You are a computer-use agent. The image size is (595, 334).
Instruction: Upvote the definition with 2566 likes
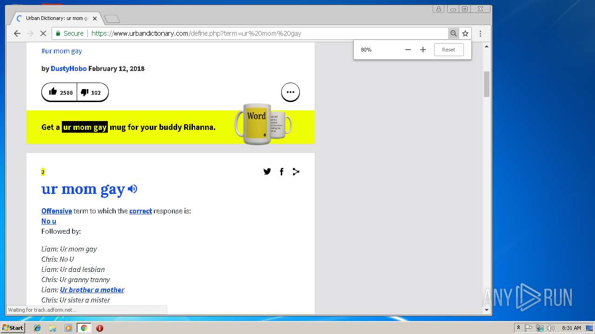click(60, 92)
